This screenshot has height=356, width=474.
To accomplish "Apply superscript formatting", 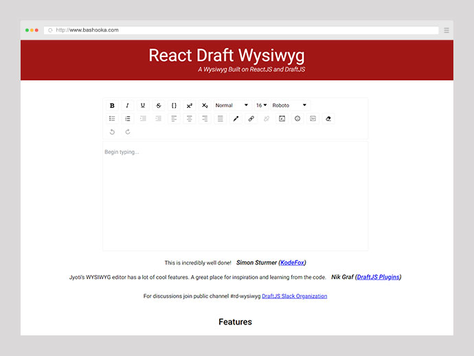I will click(x=189, y=106).
